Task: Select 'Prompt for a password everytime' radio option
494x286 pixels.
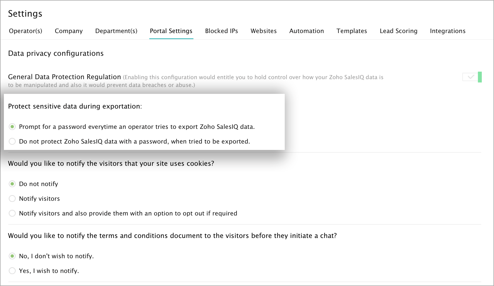Action: tap(12, 127)
